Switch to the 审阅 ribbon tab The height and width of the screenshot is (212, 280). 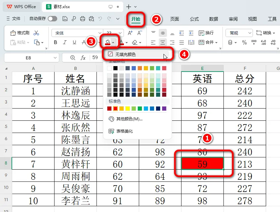[x=233, y=19]
